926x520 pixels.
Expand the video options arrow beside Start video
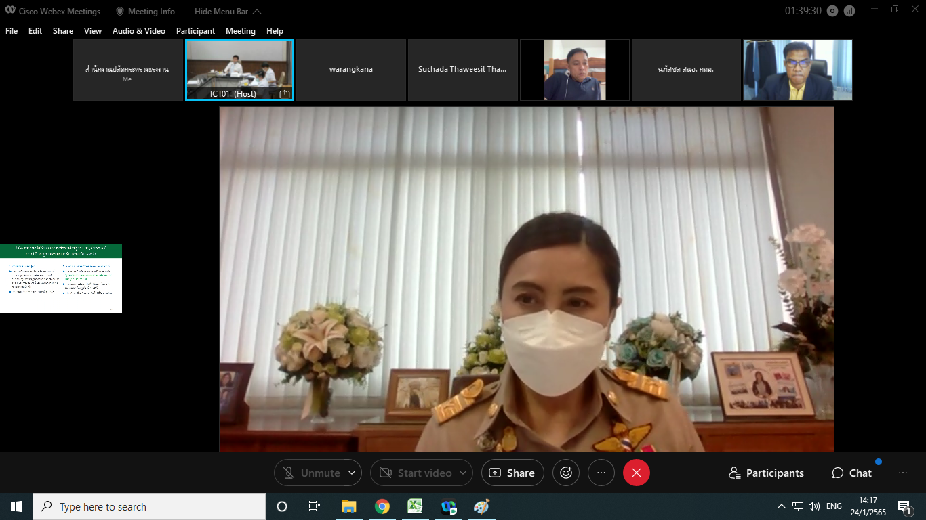coord(463,473)
